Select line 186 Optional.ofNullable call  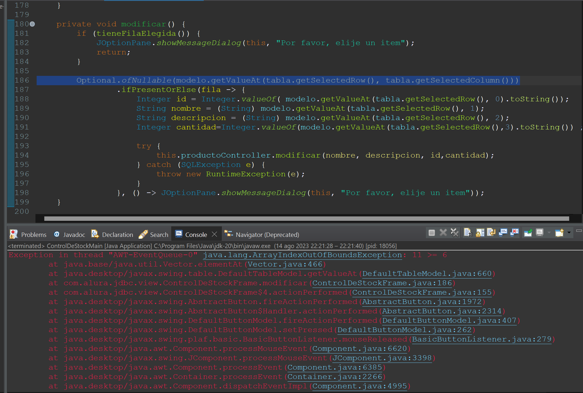tap(292, 80)
